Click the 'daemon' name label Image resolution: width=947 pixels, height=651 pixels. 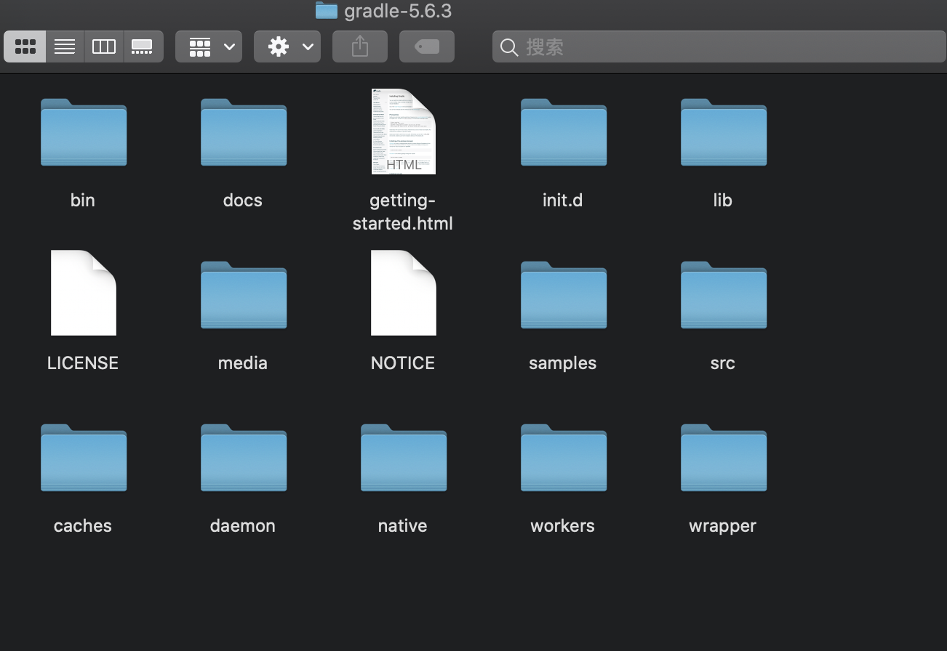243,526
